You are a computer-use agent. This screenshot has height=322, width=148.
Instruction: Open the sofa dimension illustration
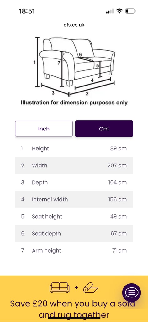click(x=75, y=67)
